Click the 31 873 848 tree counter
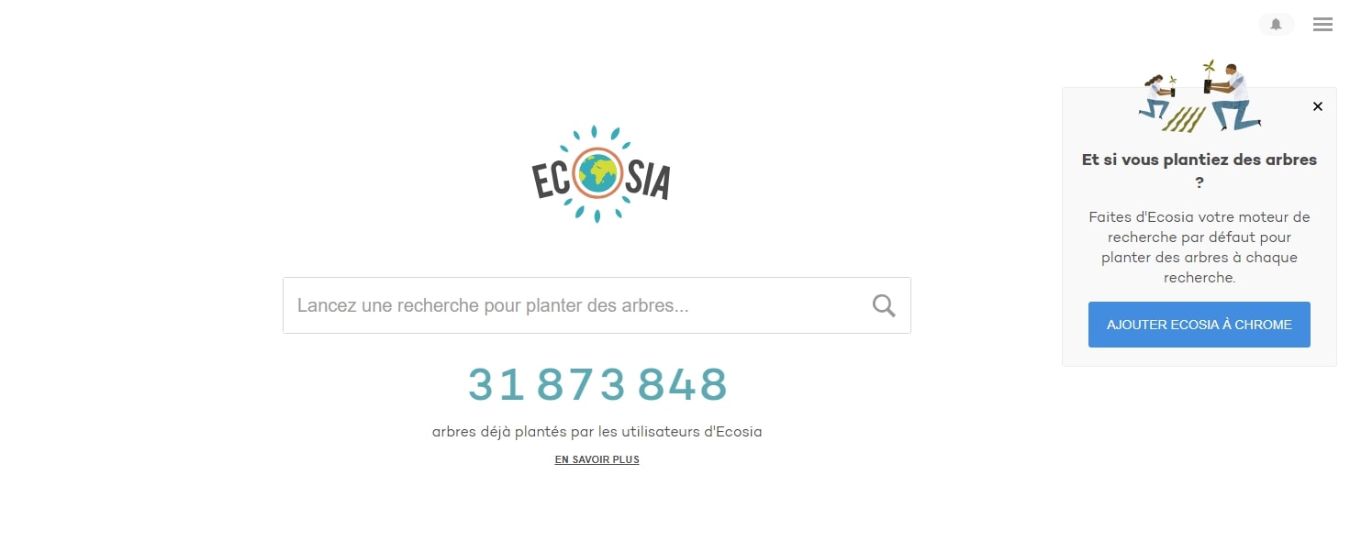 (x=597, y=384)
